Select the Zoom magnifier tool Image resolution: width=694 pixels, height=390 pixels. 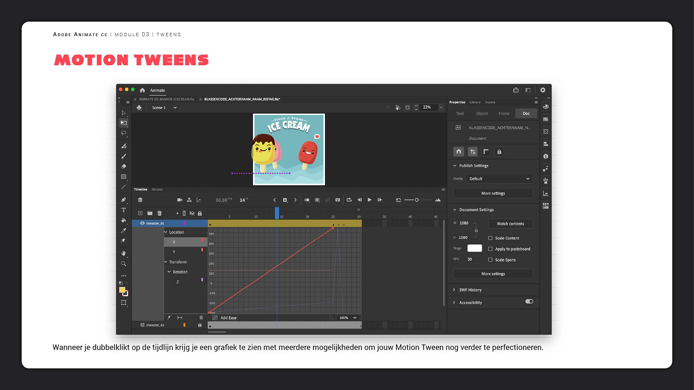pos(124,264)
